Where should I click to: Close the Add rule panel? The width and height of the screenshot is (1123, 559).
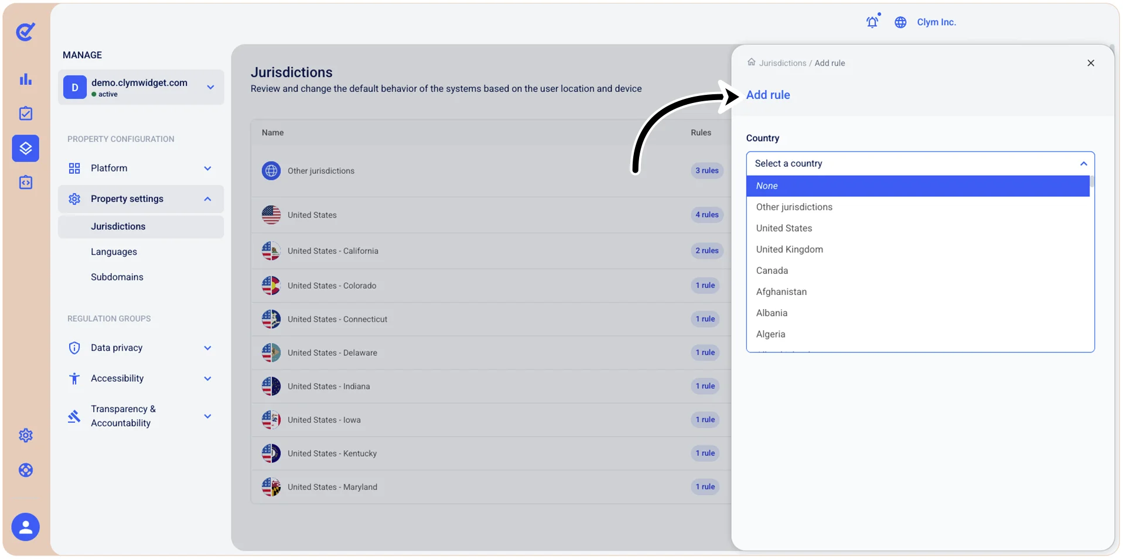tap(1090, 63)
